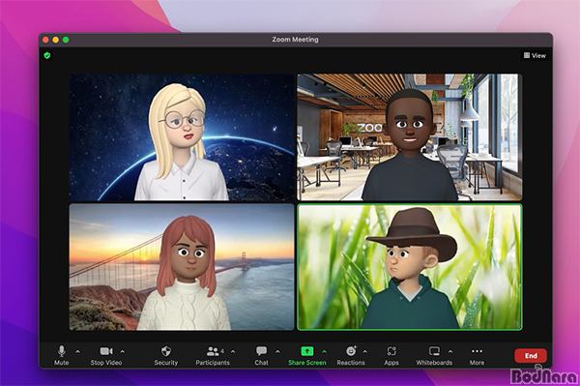Open the View layout menu
The width and height of the screenshot is (580, 386).
(x=535, y=55)
